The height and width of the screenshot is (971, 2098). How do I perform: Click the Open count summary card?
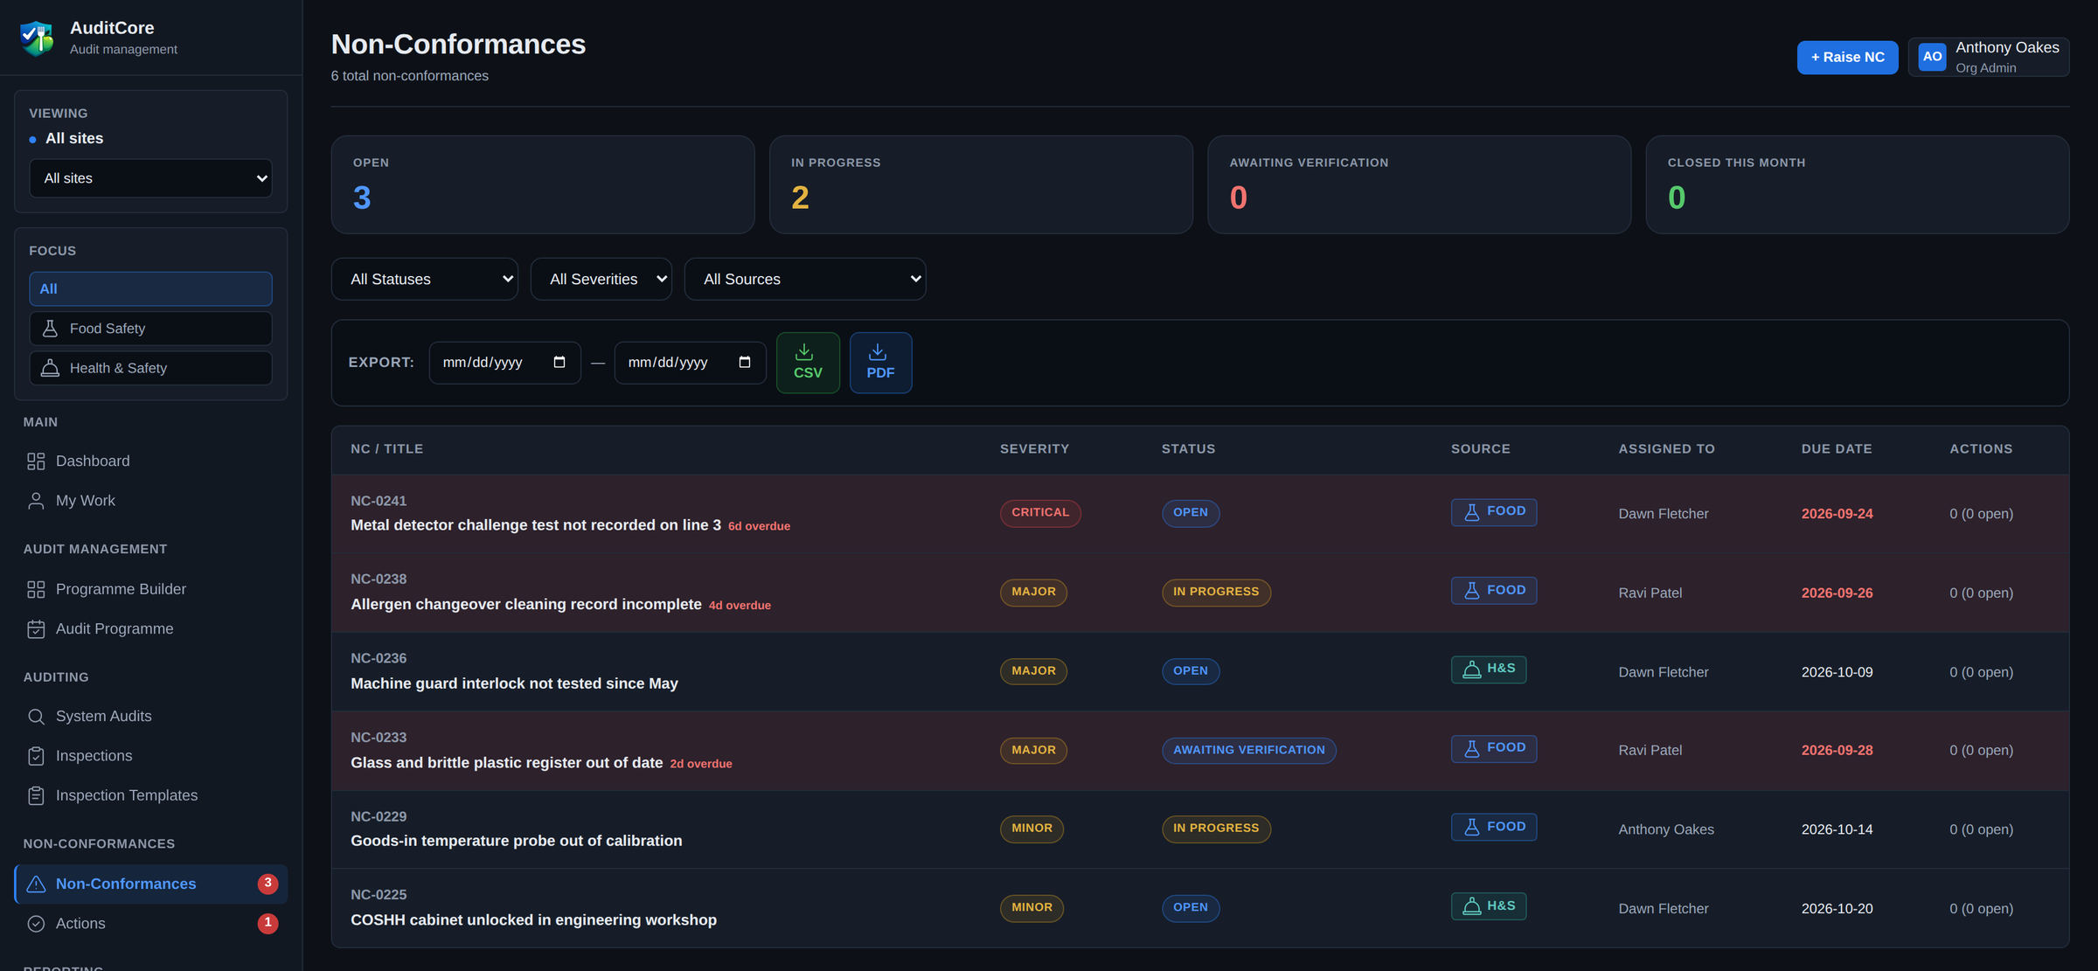tap(542, 184)
